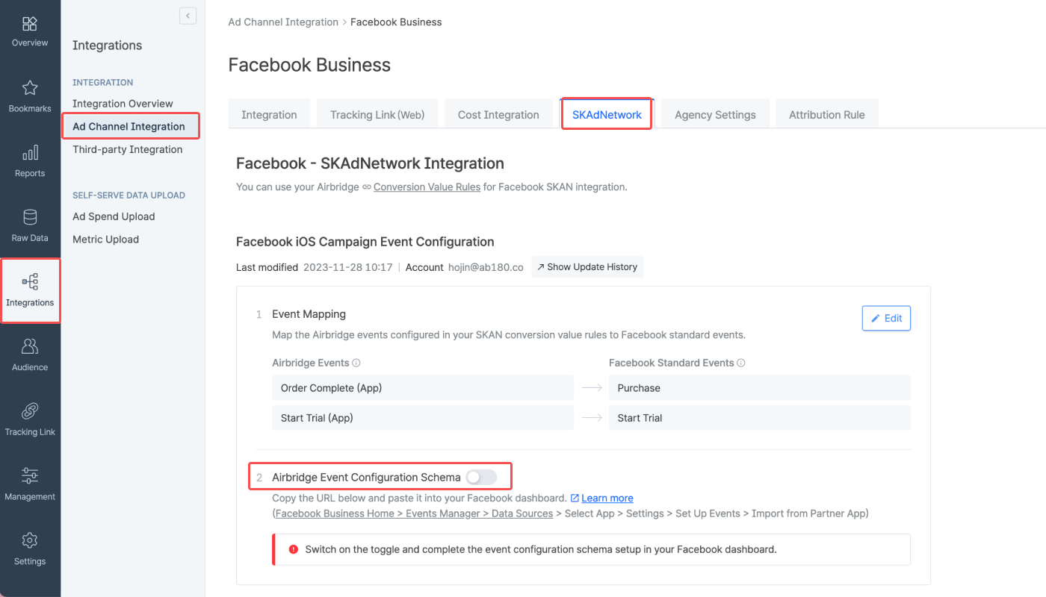Collapse the Integrations side panel

(x=188, y=16)
